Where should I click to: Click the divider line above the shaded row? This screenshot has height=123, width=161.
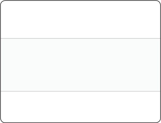click(x=81, y=38)
